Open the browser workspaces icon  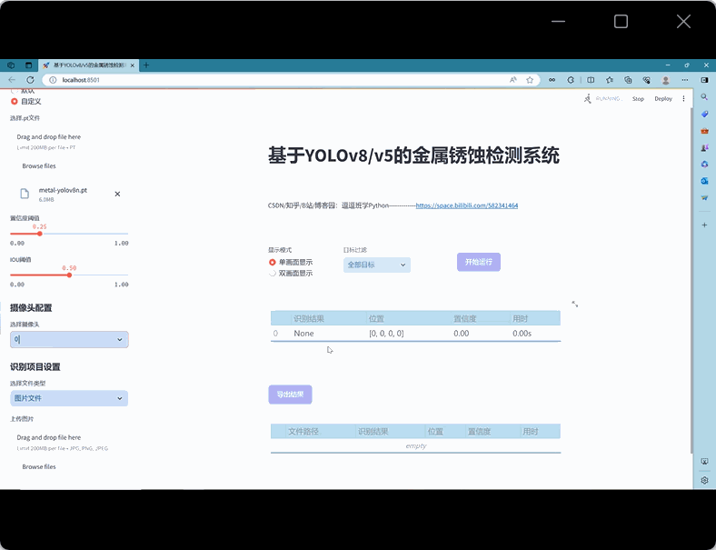click(x=11, y=65)
